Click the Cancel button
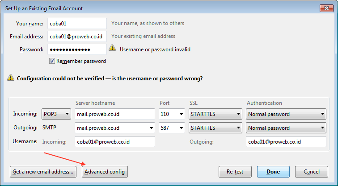 (312, 172)
